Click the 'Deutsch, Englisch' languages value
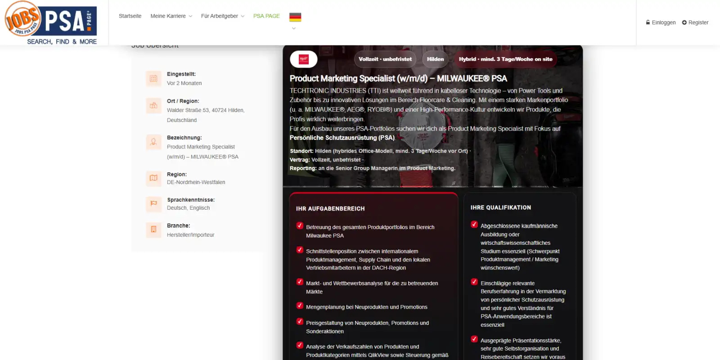The image size is (720, 360). [x=188, y=208]
